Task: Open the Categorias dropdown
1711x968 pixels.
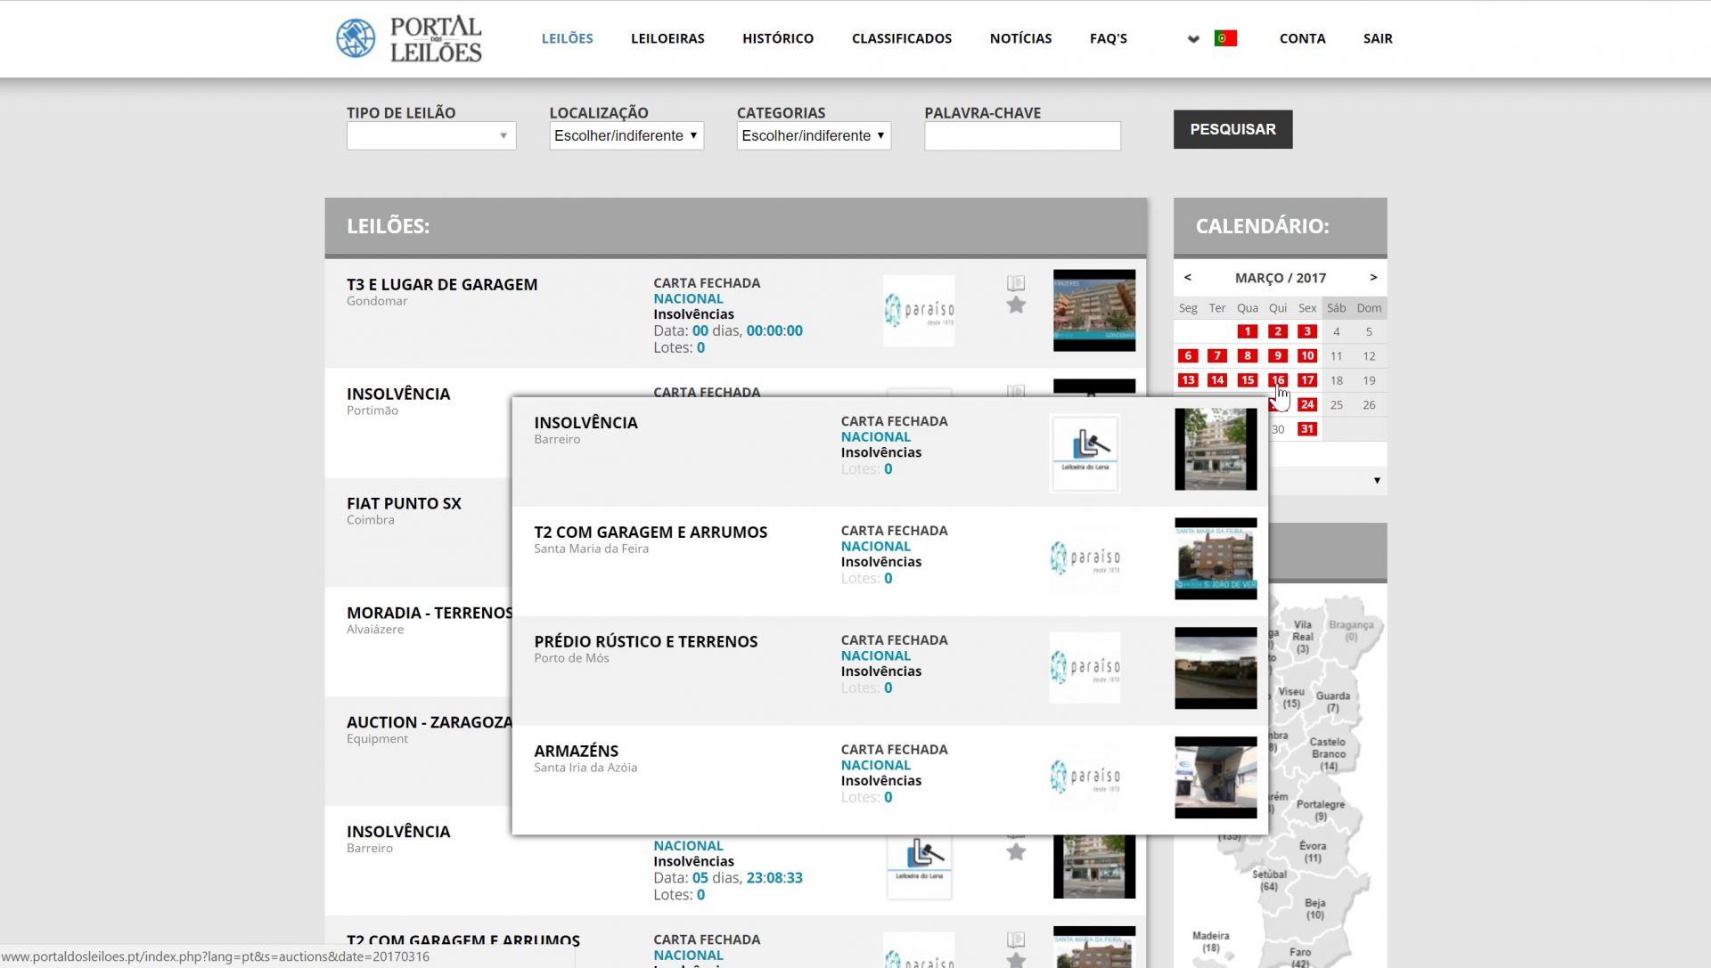Action: point(813,136)
